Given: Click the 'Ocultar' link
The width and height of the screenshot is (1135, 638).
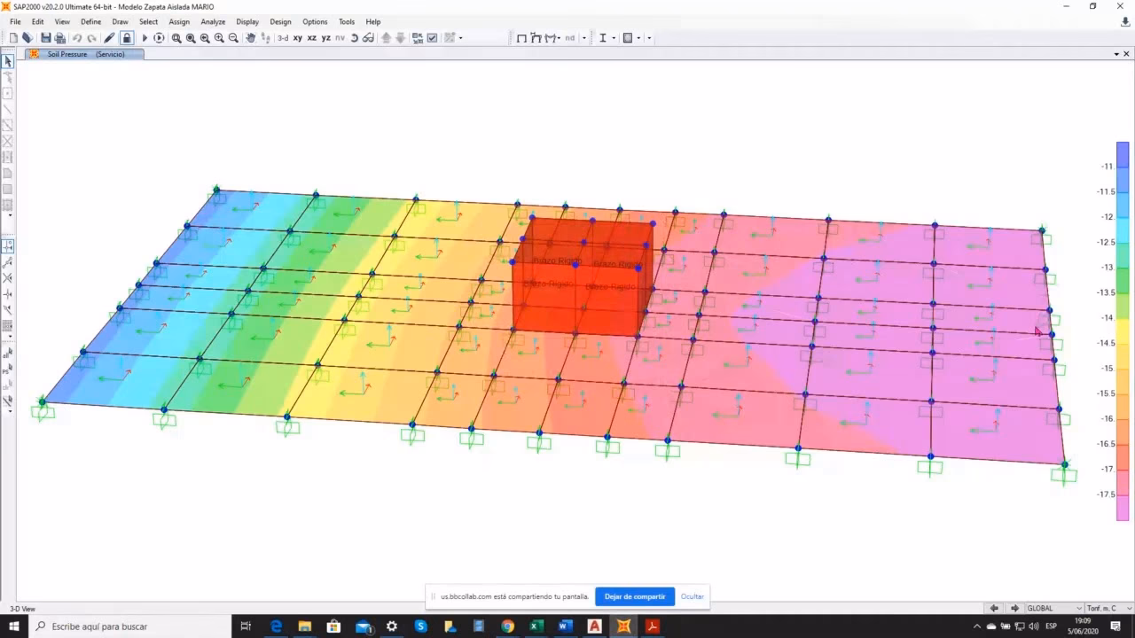Looking at the screenshot, I should pos(693,596).
